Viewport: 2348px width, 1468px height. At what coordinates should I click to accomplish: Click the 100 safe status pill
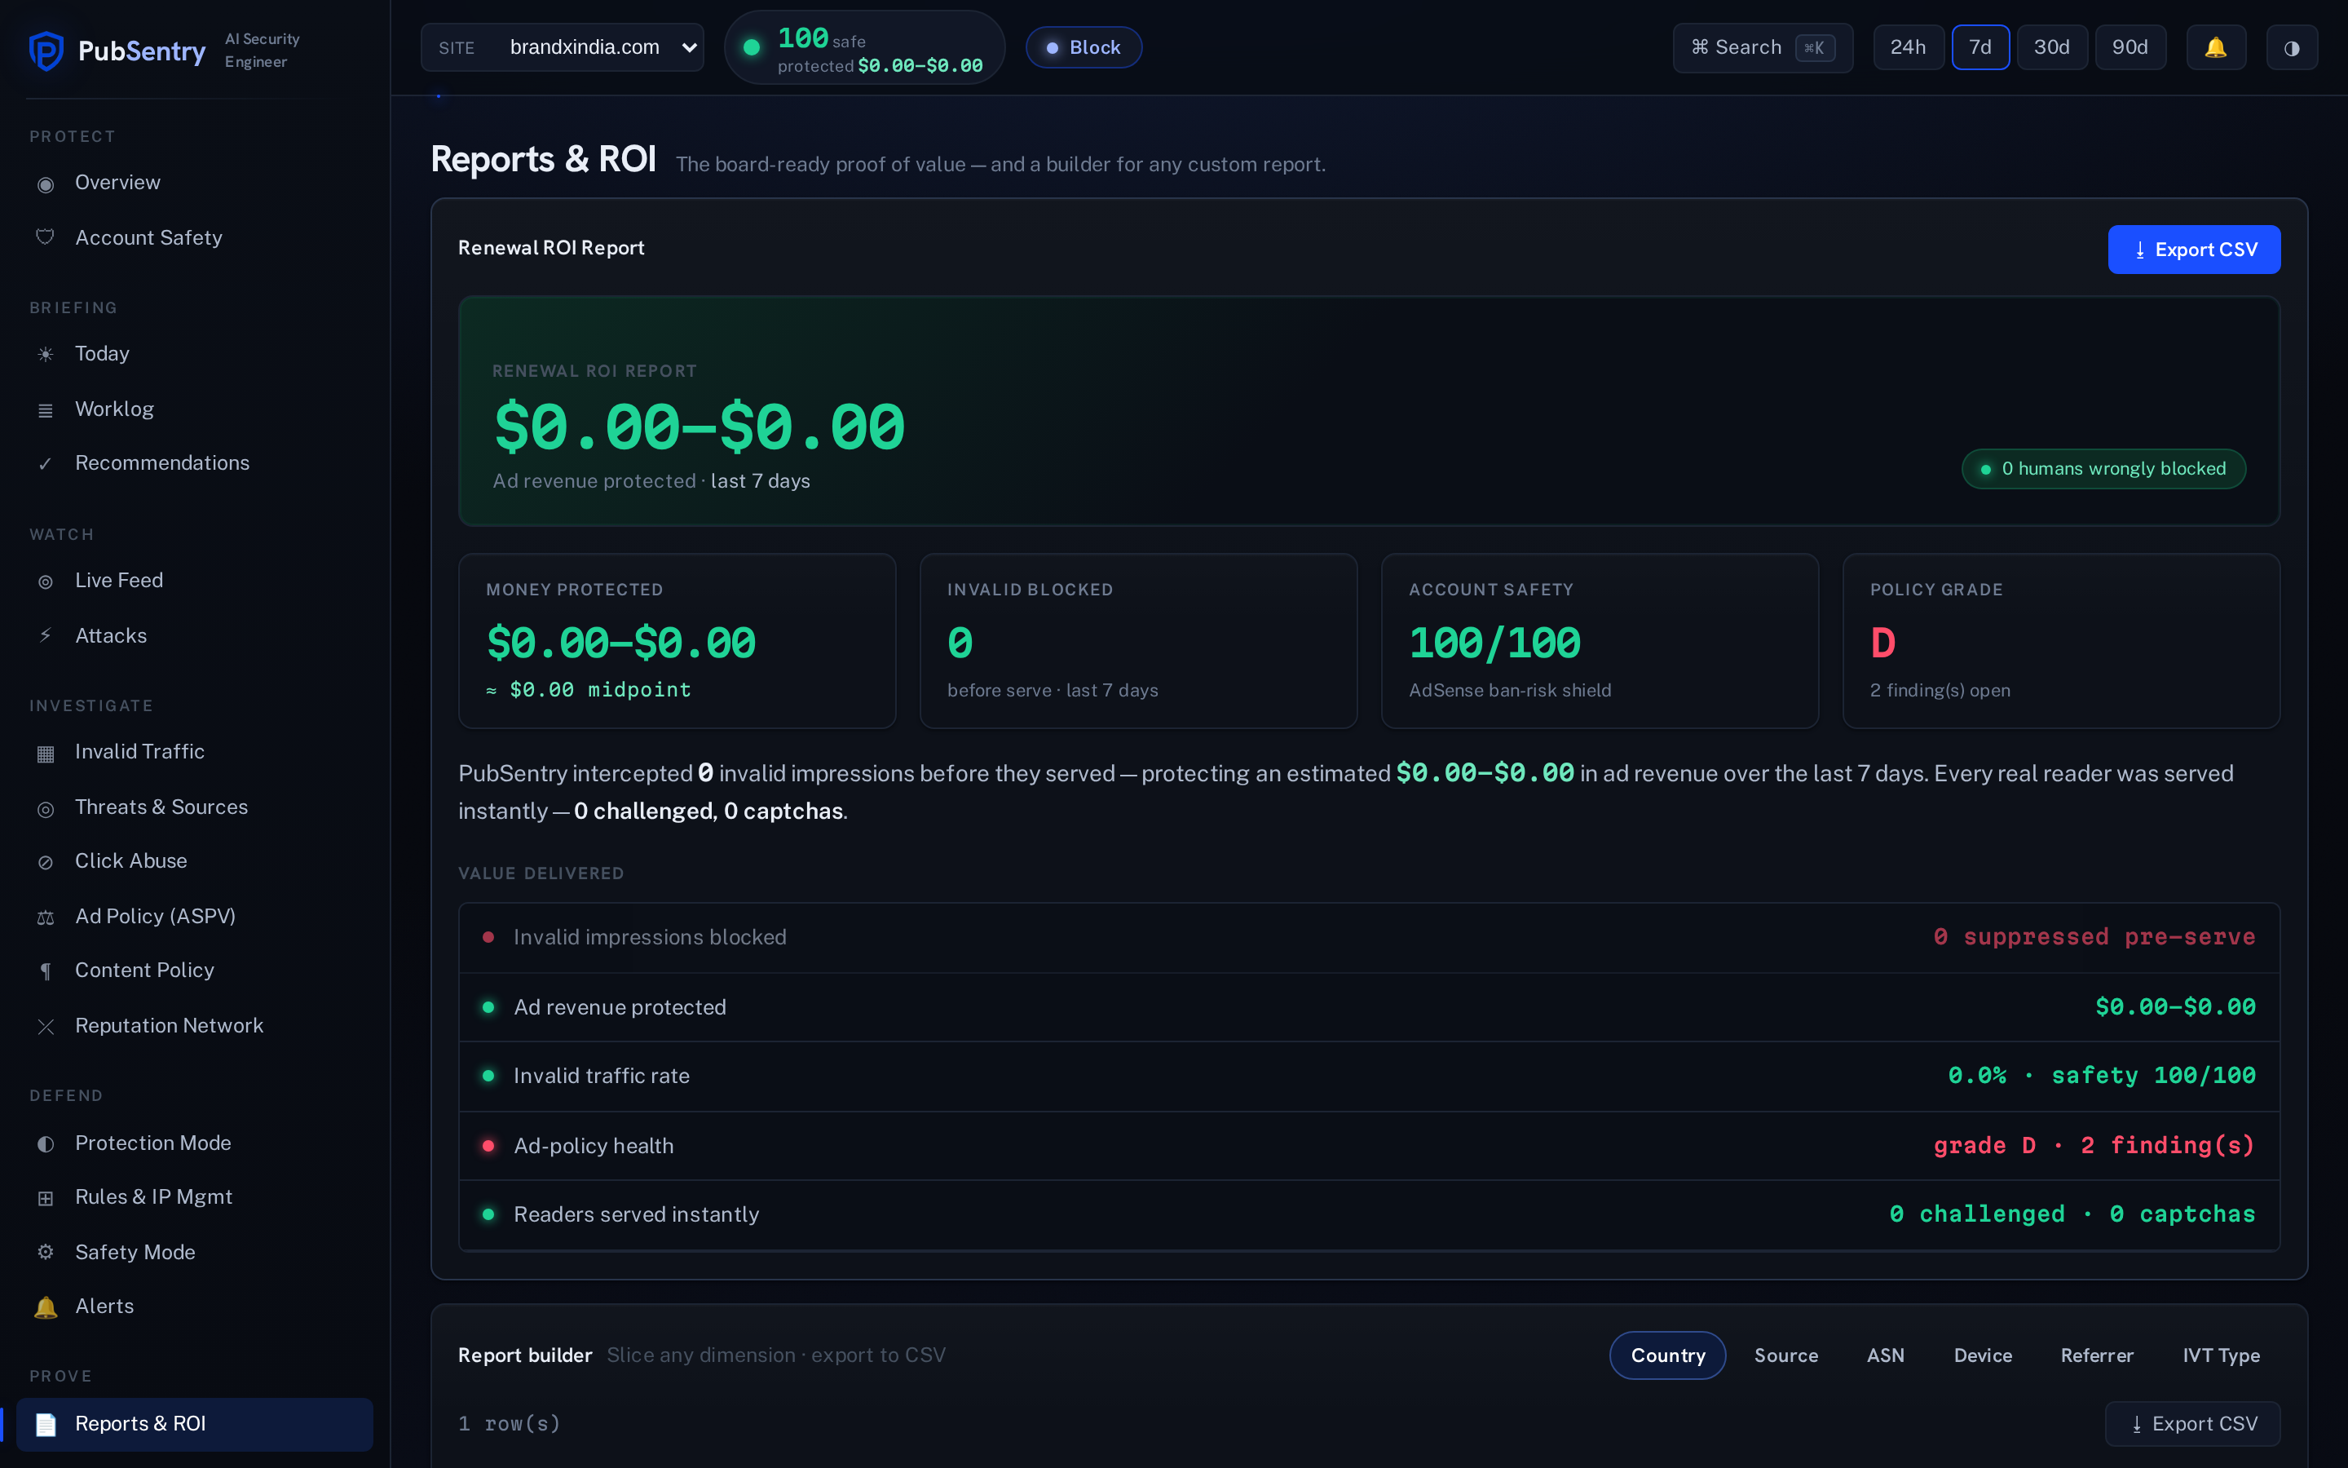click(x=864, y=47)
